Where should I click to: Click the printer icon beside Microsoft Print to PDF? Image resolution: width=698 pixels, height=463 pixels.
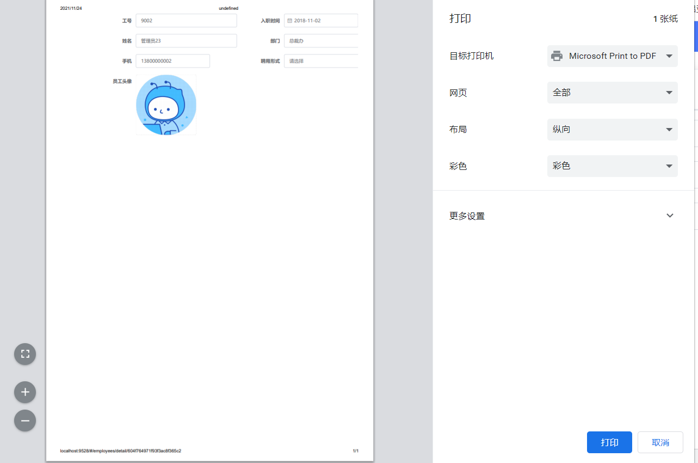557,56
